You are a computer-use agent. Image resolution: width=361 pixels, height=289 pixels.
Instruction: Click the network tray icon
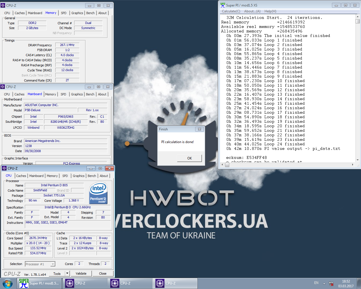click(331, 284)
